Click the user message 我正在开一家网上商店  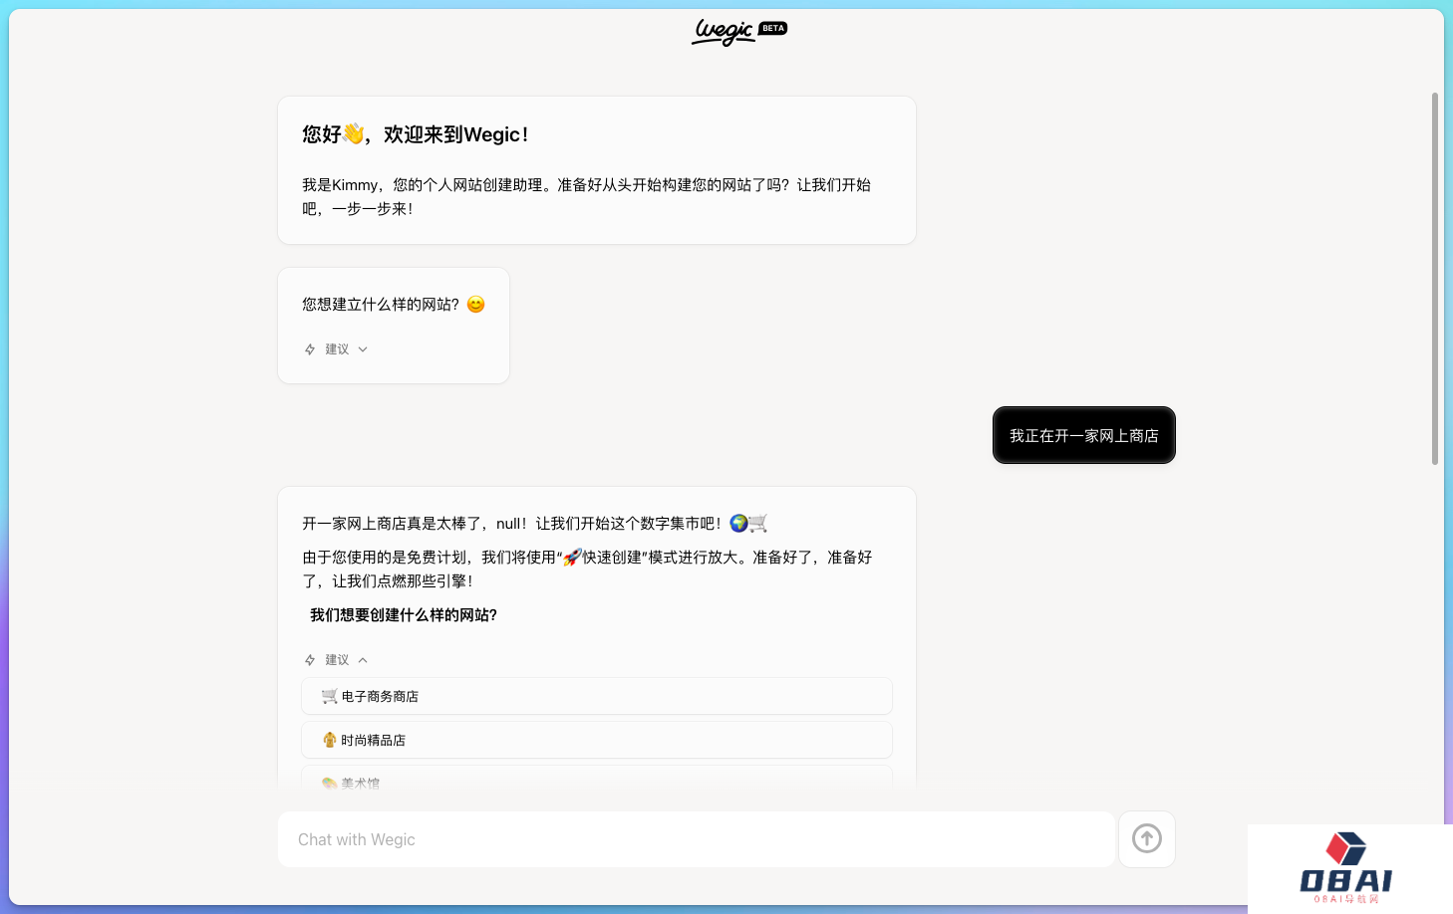[1084, 435]
